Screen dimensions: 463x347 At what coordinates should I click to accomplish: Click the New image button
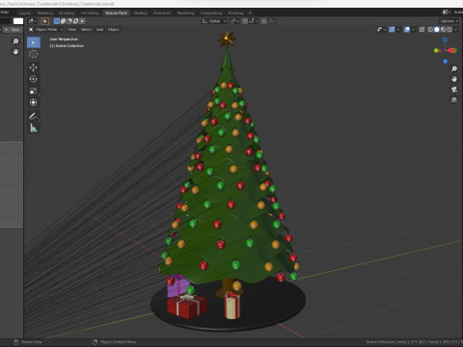(x=13, y=30)
